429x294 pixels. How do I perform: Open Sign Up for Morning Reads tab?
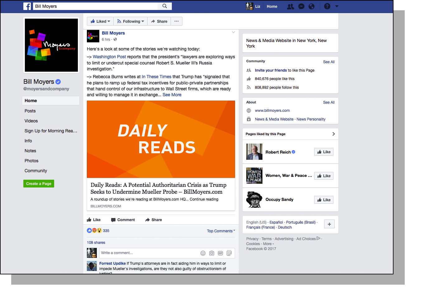point(51,131)
